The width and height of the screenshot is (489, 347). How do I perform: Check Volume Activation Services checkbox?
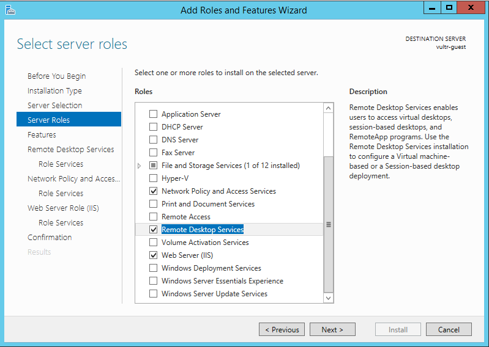[153, 242]
